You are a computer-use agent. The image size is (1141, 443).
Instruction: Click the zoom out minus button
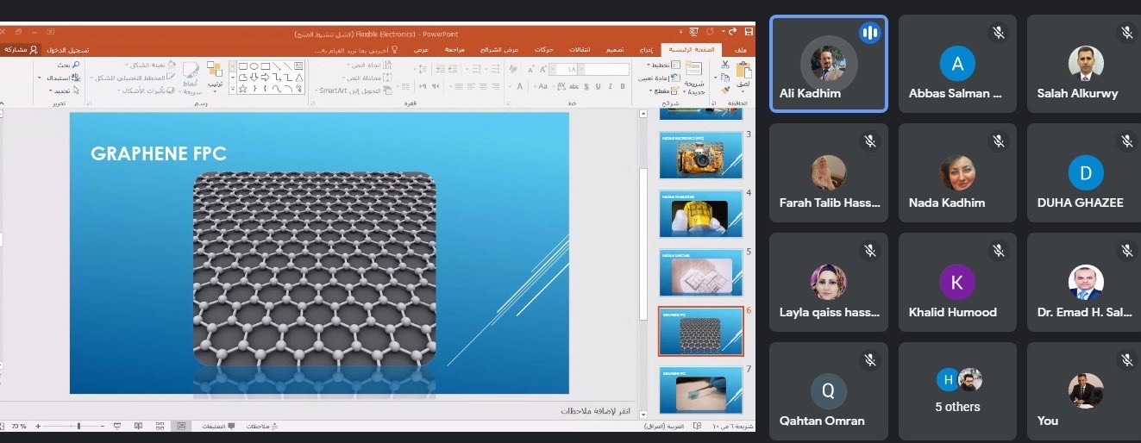coord(103,426)
